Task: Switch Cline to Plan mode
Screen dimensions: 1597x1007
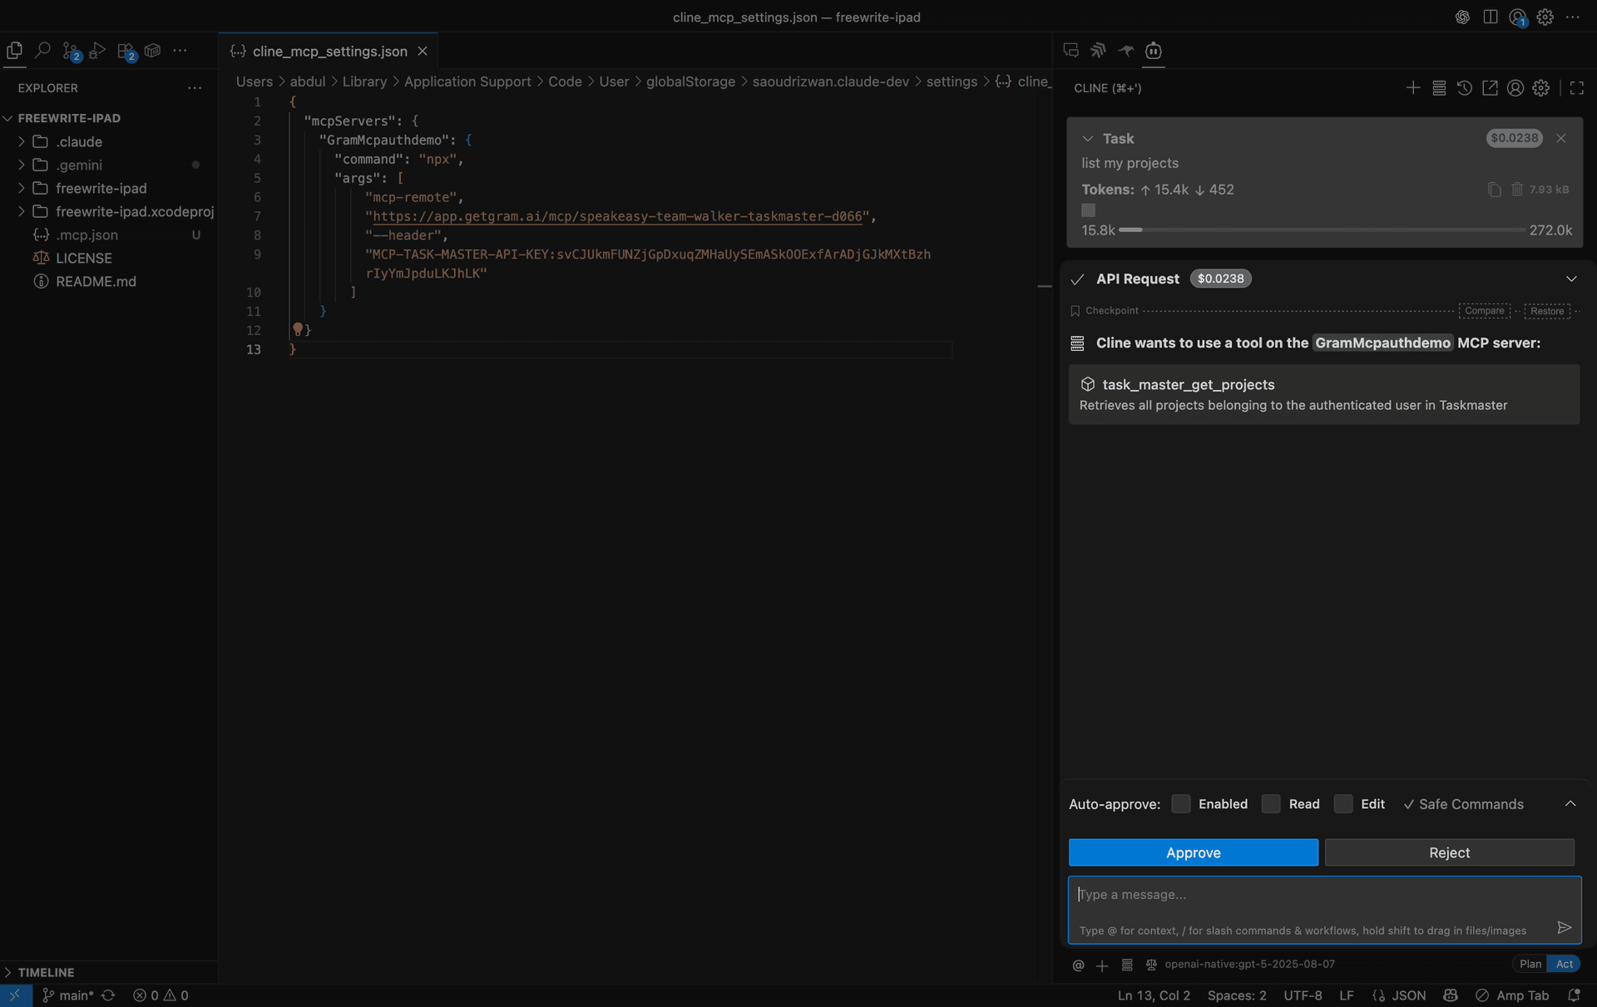Action: pos(1530,964)
